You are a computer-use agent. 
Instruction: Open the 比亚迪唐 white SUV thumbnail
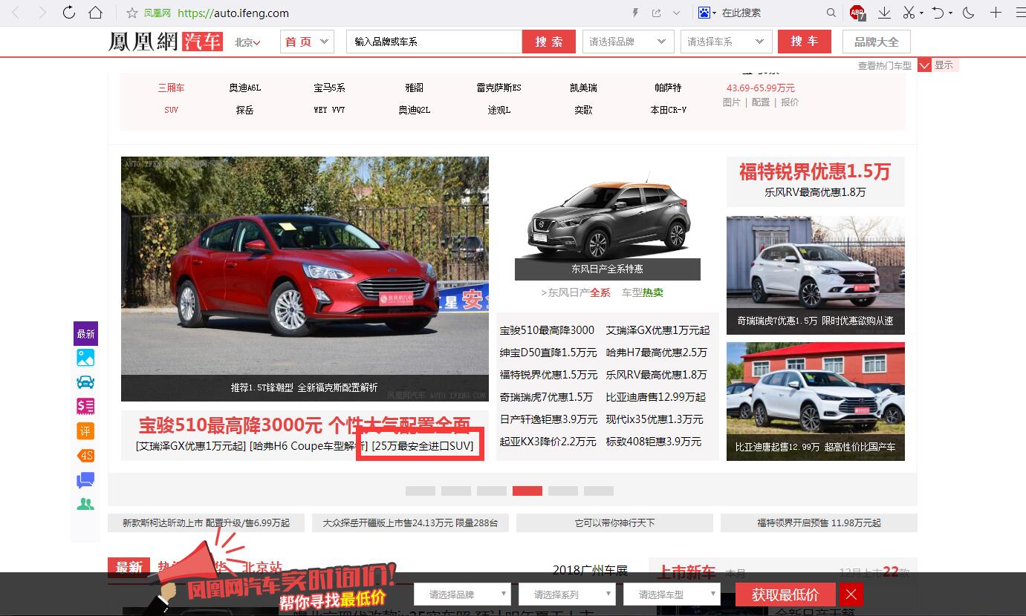[816, 402]
